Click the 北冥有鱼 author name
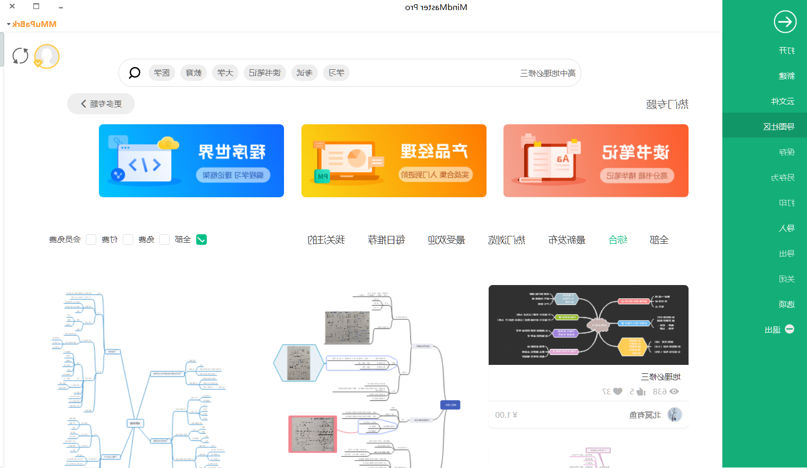 (x=645, y=415)
